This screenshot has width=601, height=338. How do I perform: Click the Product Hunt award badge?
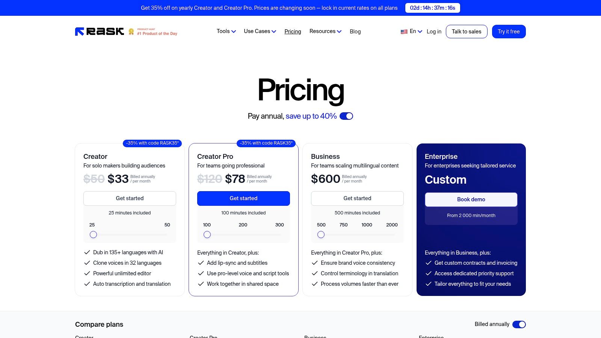pos(153,32)
